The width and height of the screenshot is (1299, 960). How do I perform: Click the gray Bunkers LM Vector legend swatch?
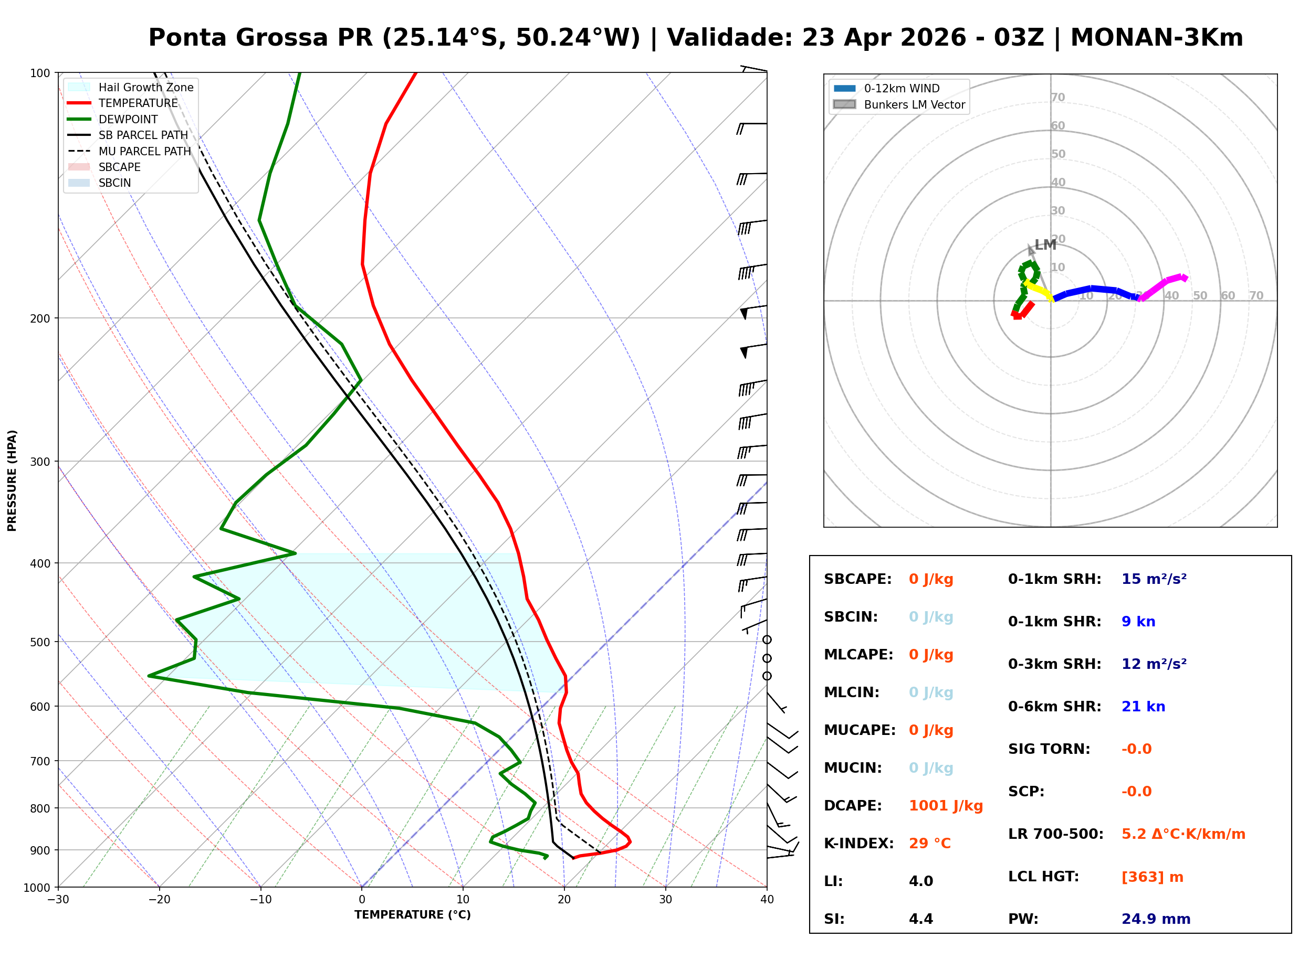point(845,104)
